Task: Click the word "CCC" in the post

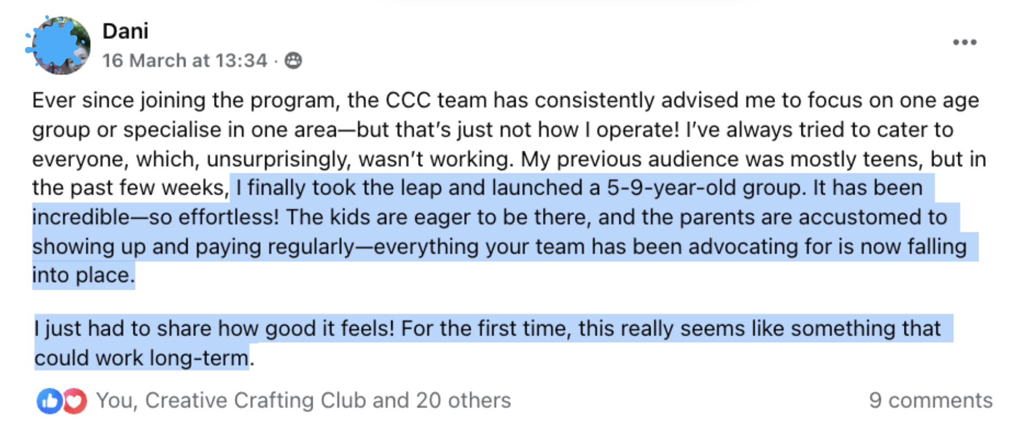Action: click(x=408, y=101)
